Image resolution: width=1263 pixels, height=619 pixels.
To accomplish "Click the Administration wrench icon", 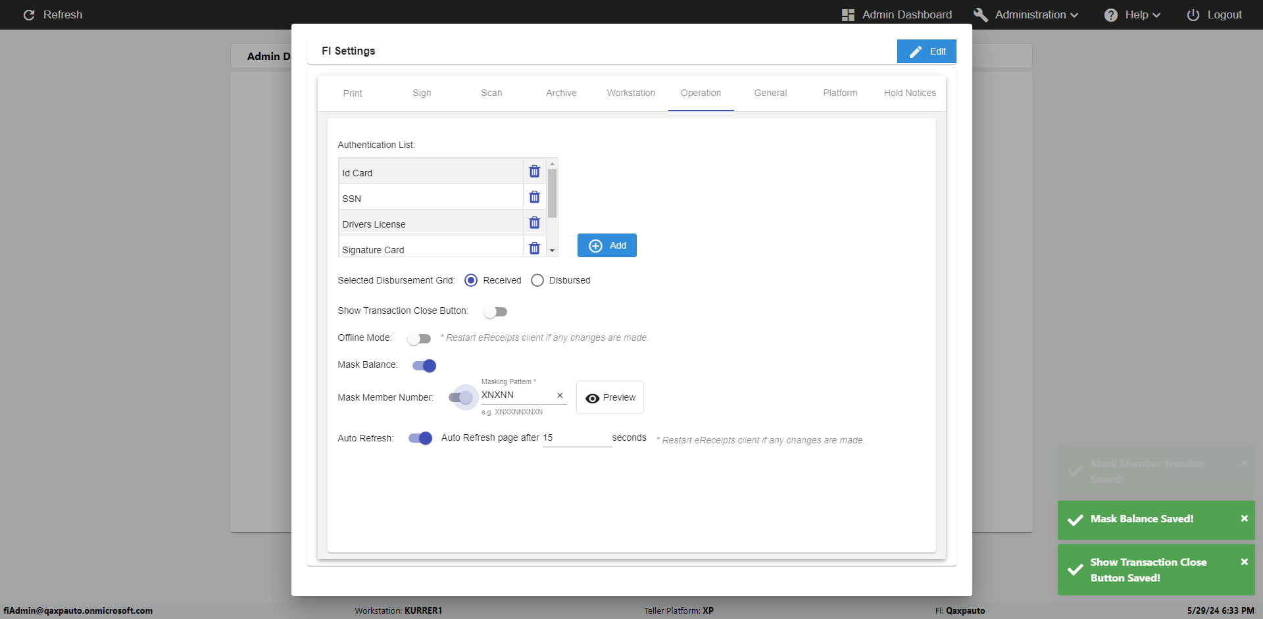I will (981, 14).
